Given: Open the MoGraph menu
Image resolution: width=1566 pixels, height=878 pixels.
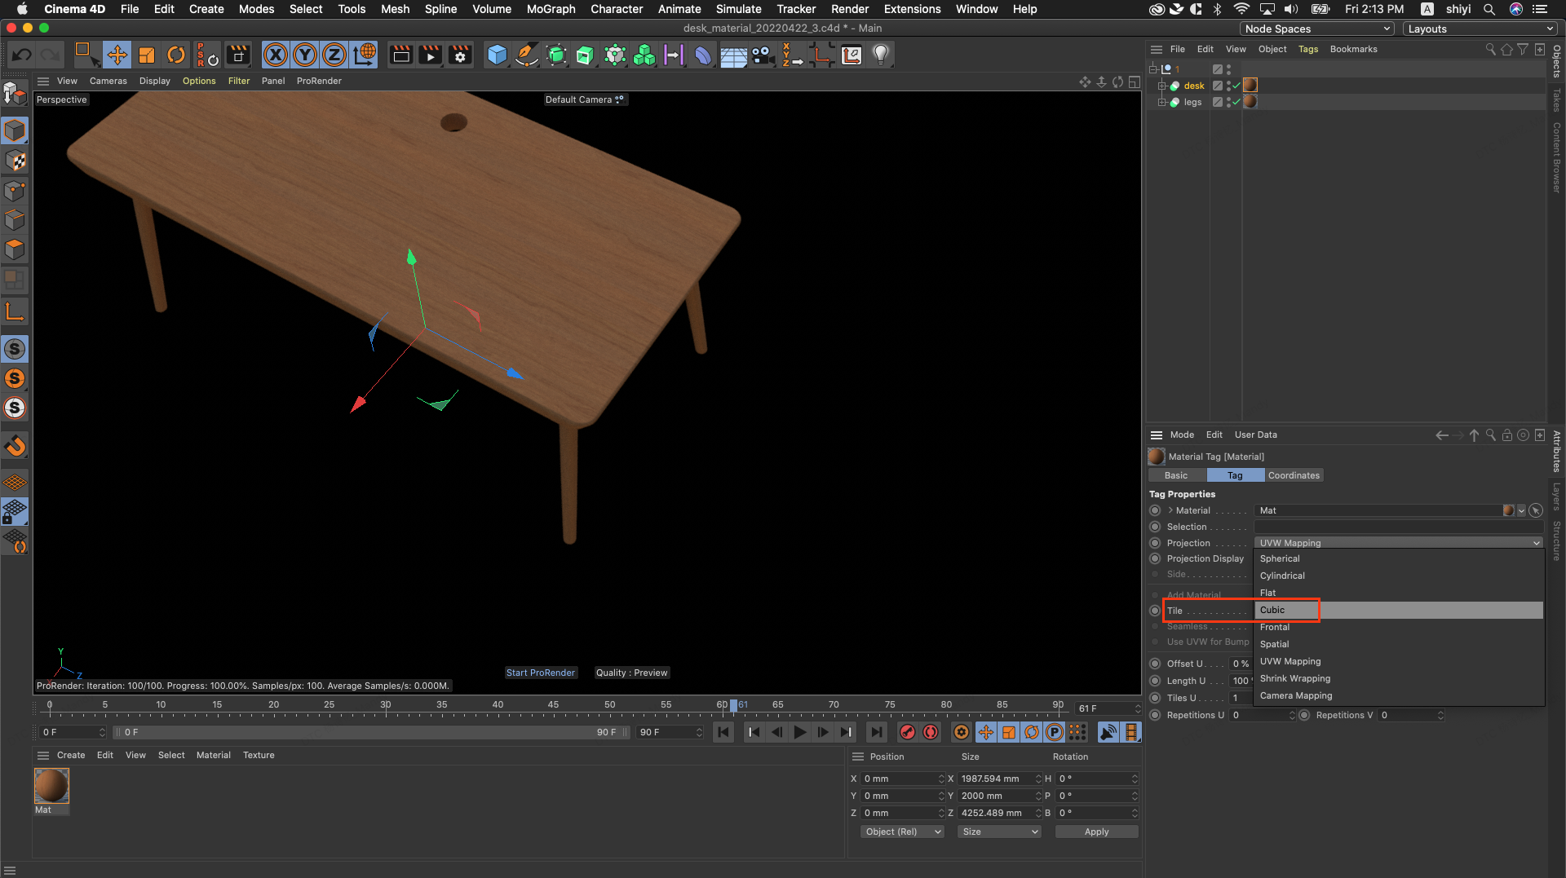Looking at the screenshot, I should click(551, 9).
